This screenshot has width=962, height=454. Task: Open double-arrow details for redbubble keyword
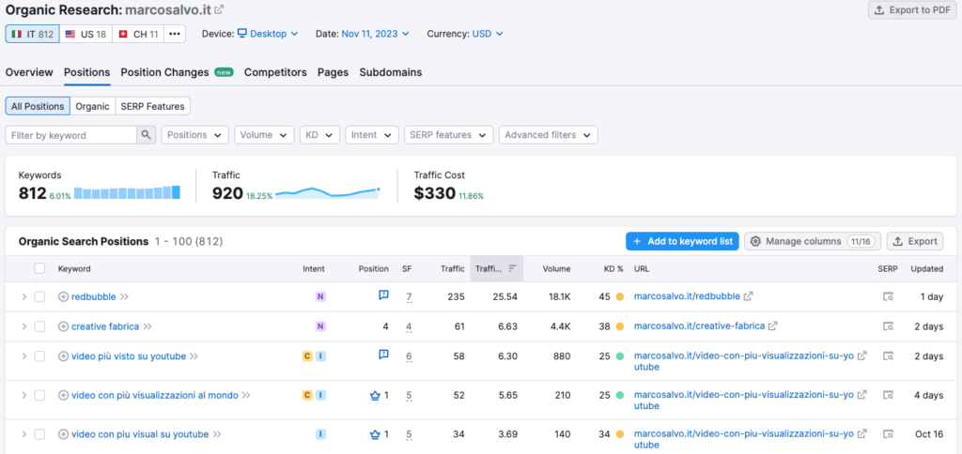[x=125, y=296]
